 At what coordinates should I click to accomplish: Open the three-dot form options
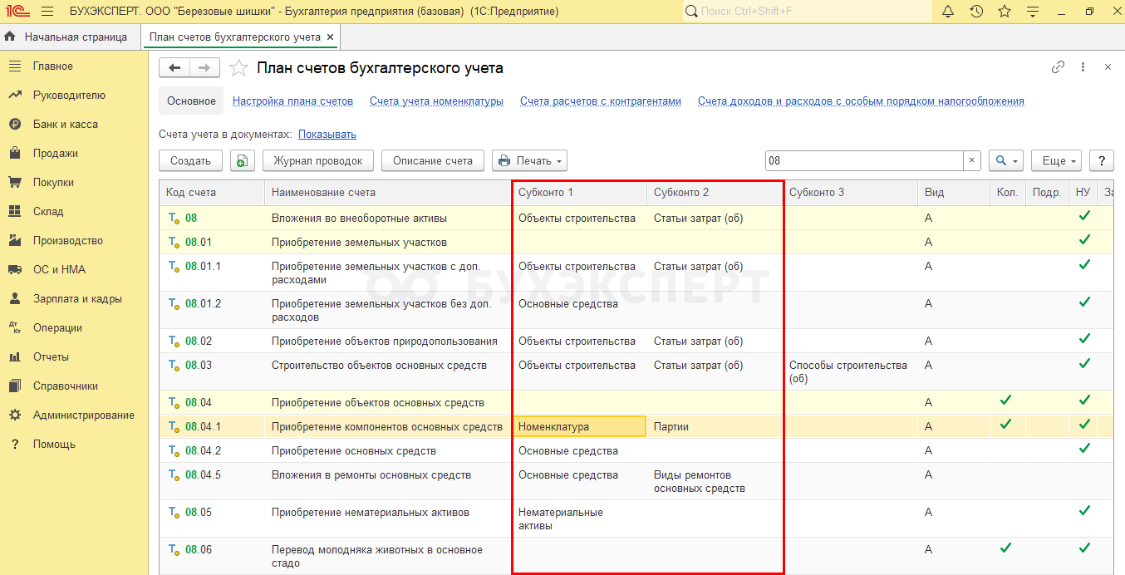(x=1083, y=67)
